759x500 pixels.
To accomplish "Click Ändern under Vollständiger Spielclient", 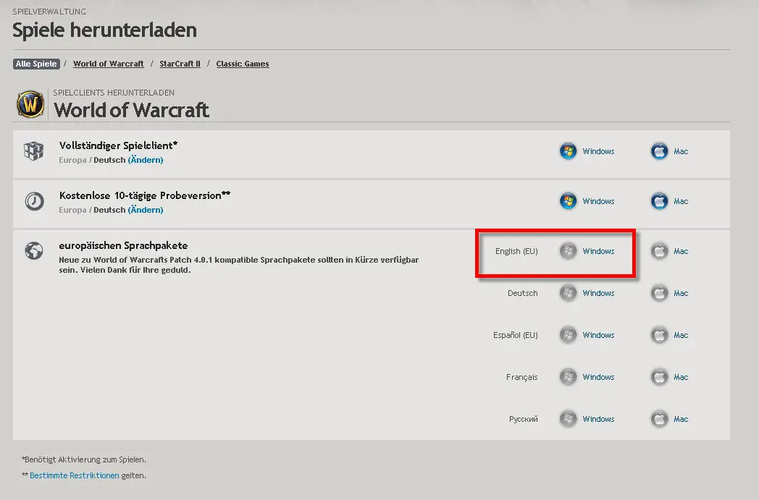I will click(x=146, y=160).
